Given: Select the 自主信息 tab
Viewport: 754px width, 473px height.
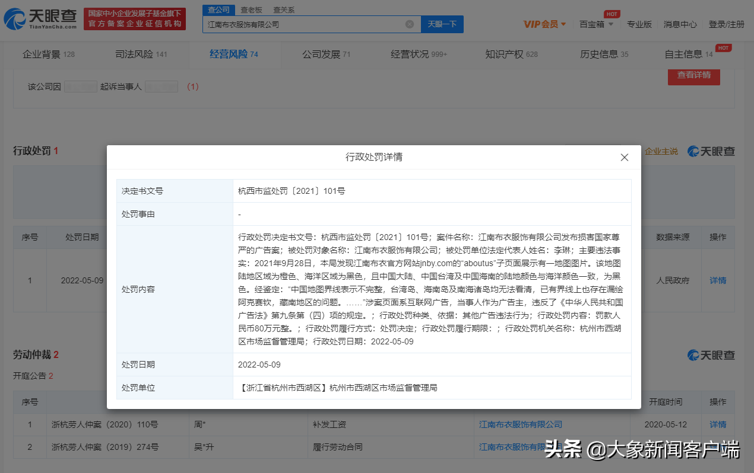Looking at the screenshot, I should (689, 55).
